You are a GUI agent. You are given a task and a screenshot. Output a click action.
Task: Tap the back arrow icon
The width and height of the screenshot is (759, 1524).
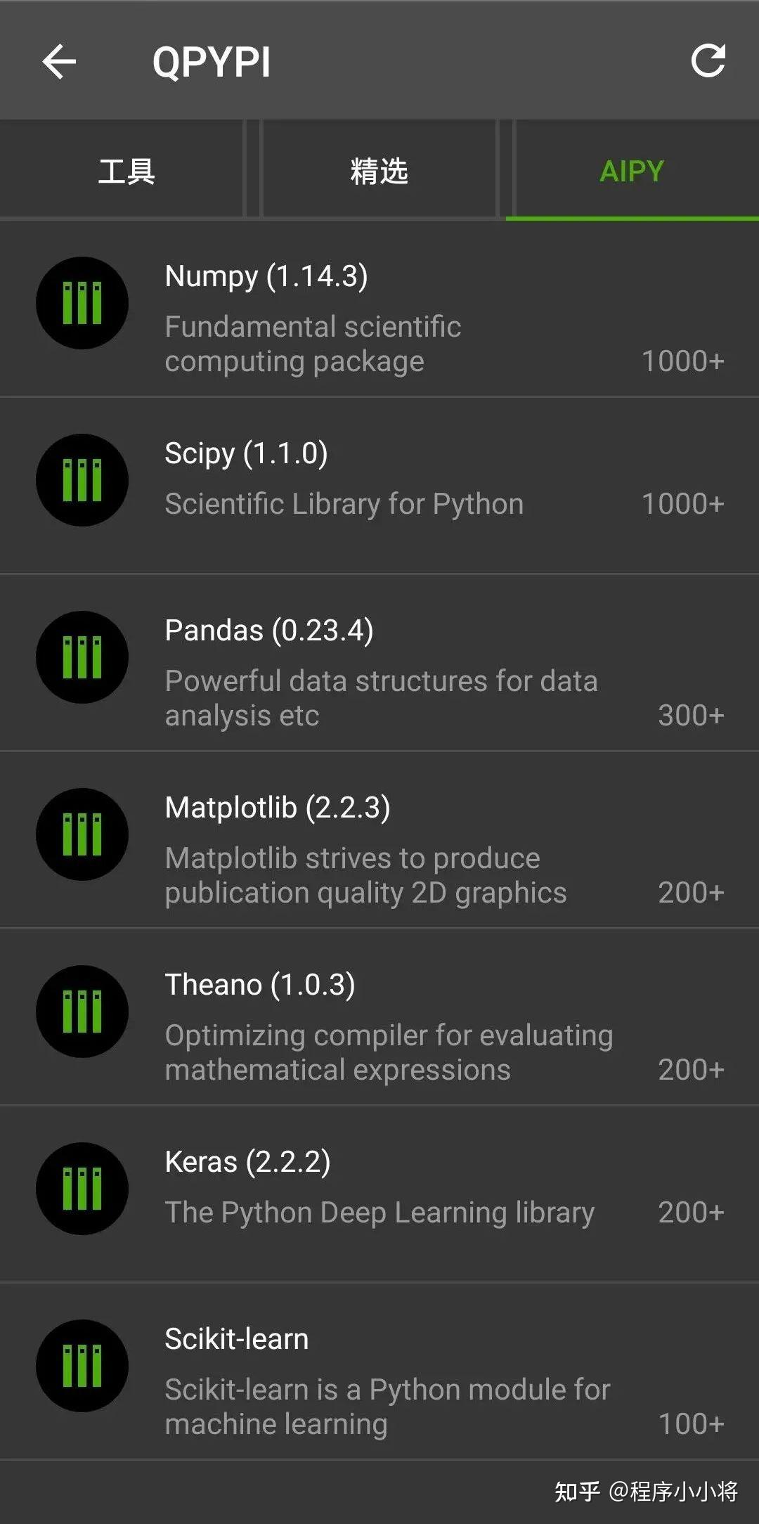point(59,61)
